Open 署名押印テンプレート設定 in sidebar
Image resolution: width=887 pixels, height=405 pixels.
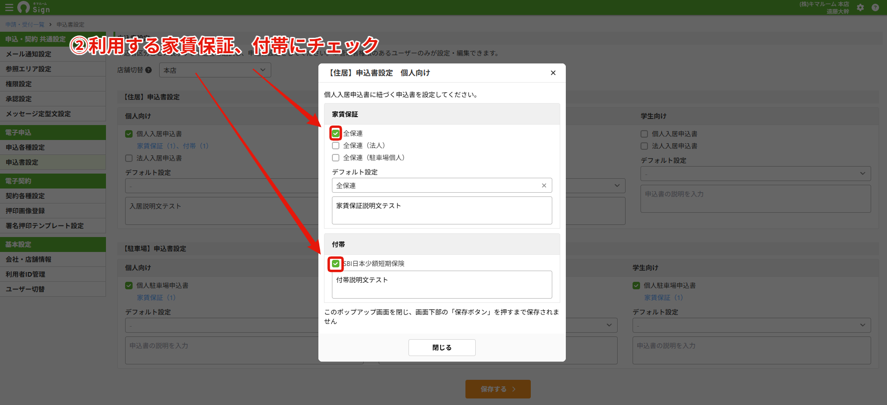pyautogui.click(x=53, y=226)
